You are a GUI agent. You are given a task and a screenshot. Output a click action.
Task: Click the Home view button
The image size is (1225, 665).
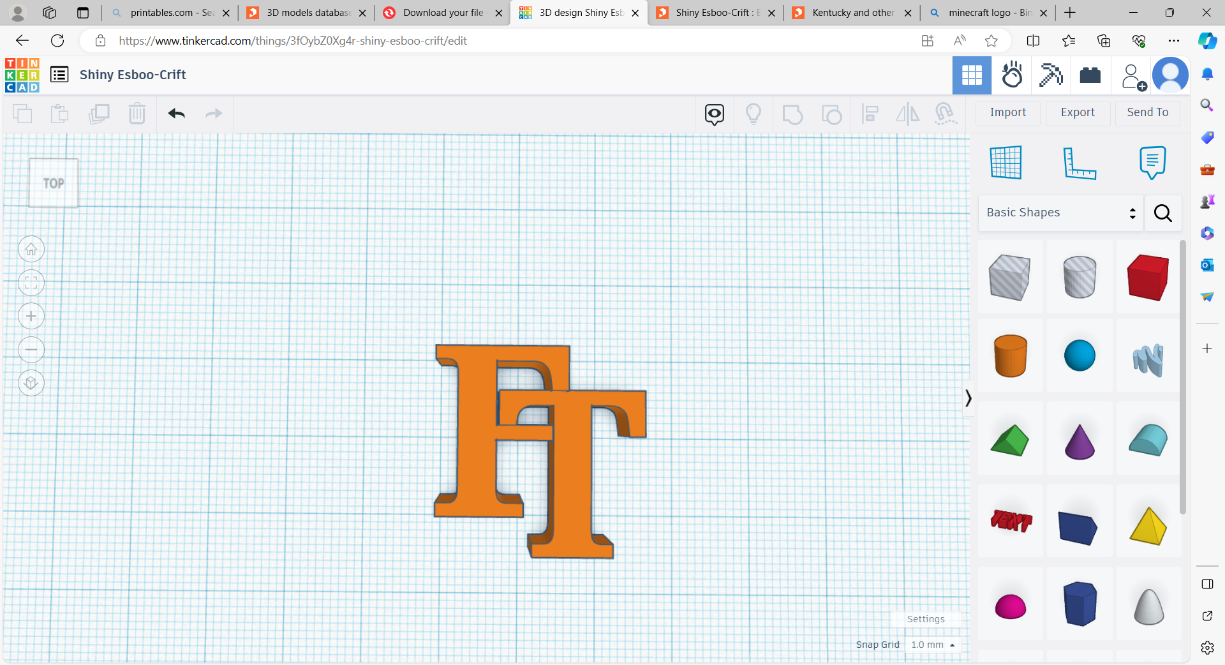coord(31,249)
